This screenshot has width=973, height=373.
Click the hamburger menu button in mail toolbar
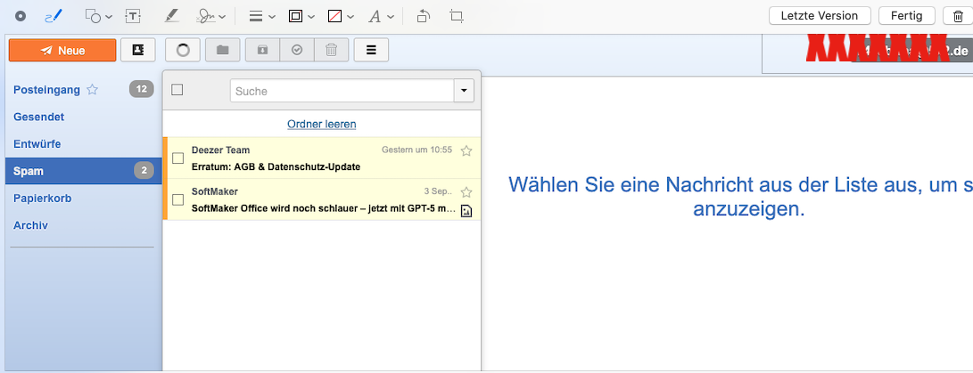pos(371,50)
